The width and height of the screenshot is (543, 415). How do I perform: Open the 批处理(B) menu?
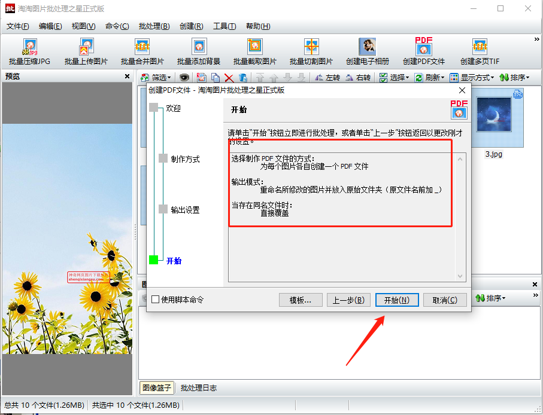(x=154, y=26)
